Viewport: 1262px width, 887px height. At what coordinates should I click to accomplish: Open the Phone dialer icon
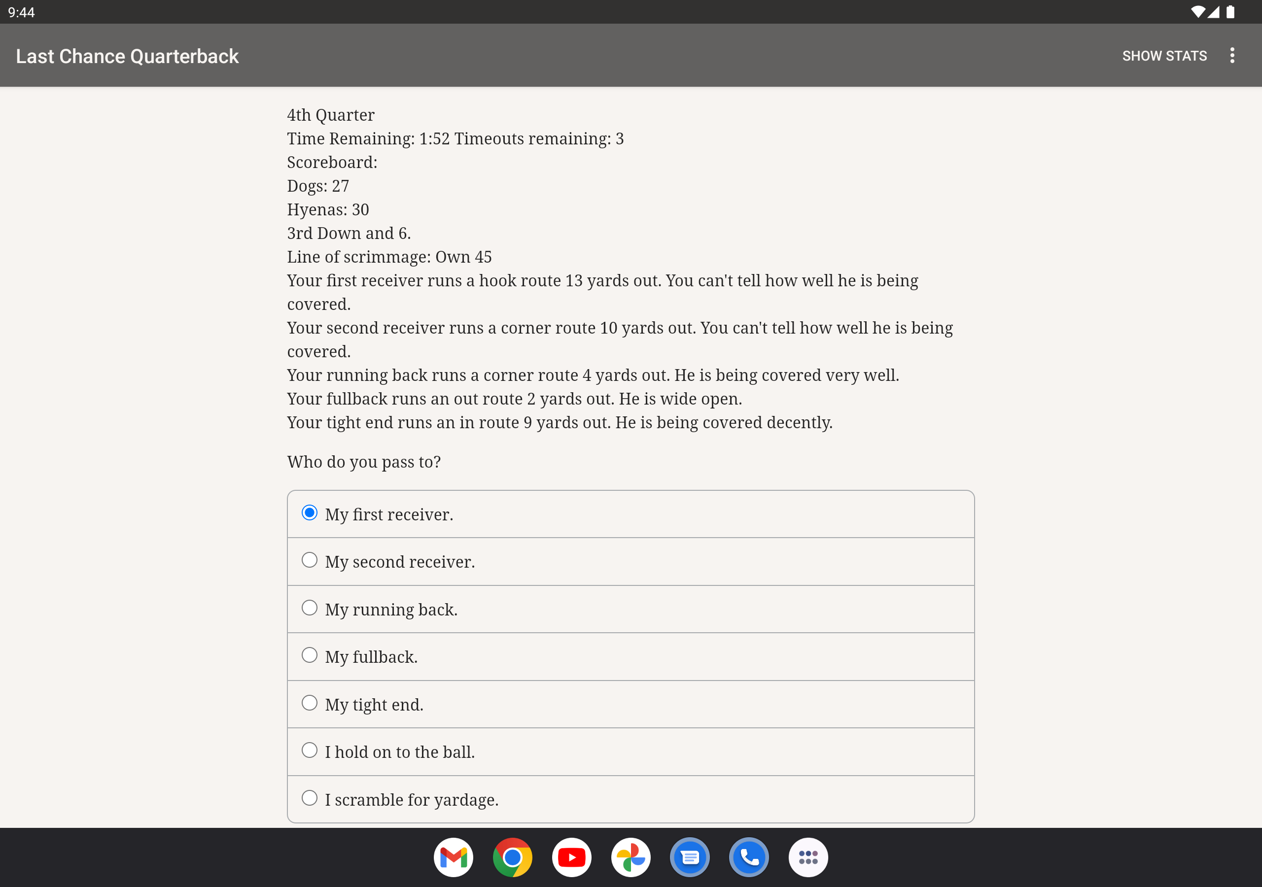click(749, 857)
